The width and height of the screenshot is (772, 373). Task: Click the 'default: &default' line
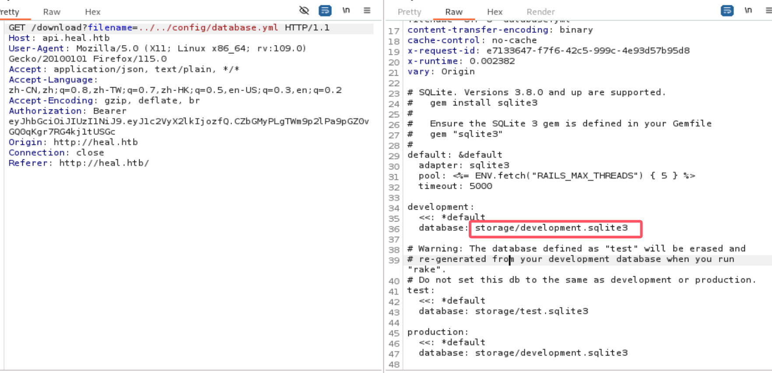click(455, 155)
